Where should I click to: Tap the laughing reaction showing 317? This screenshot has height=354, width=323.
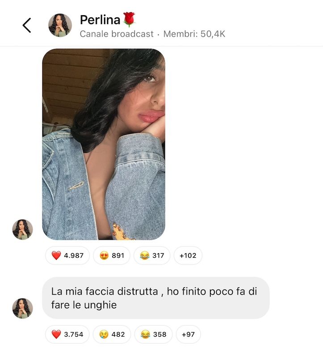152,255
